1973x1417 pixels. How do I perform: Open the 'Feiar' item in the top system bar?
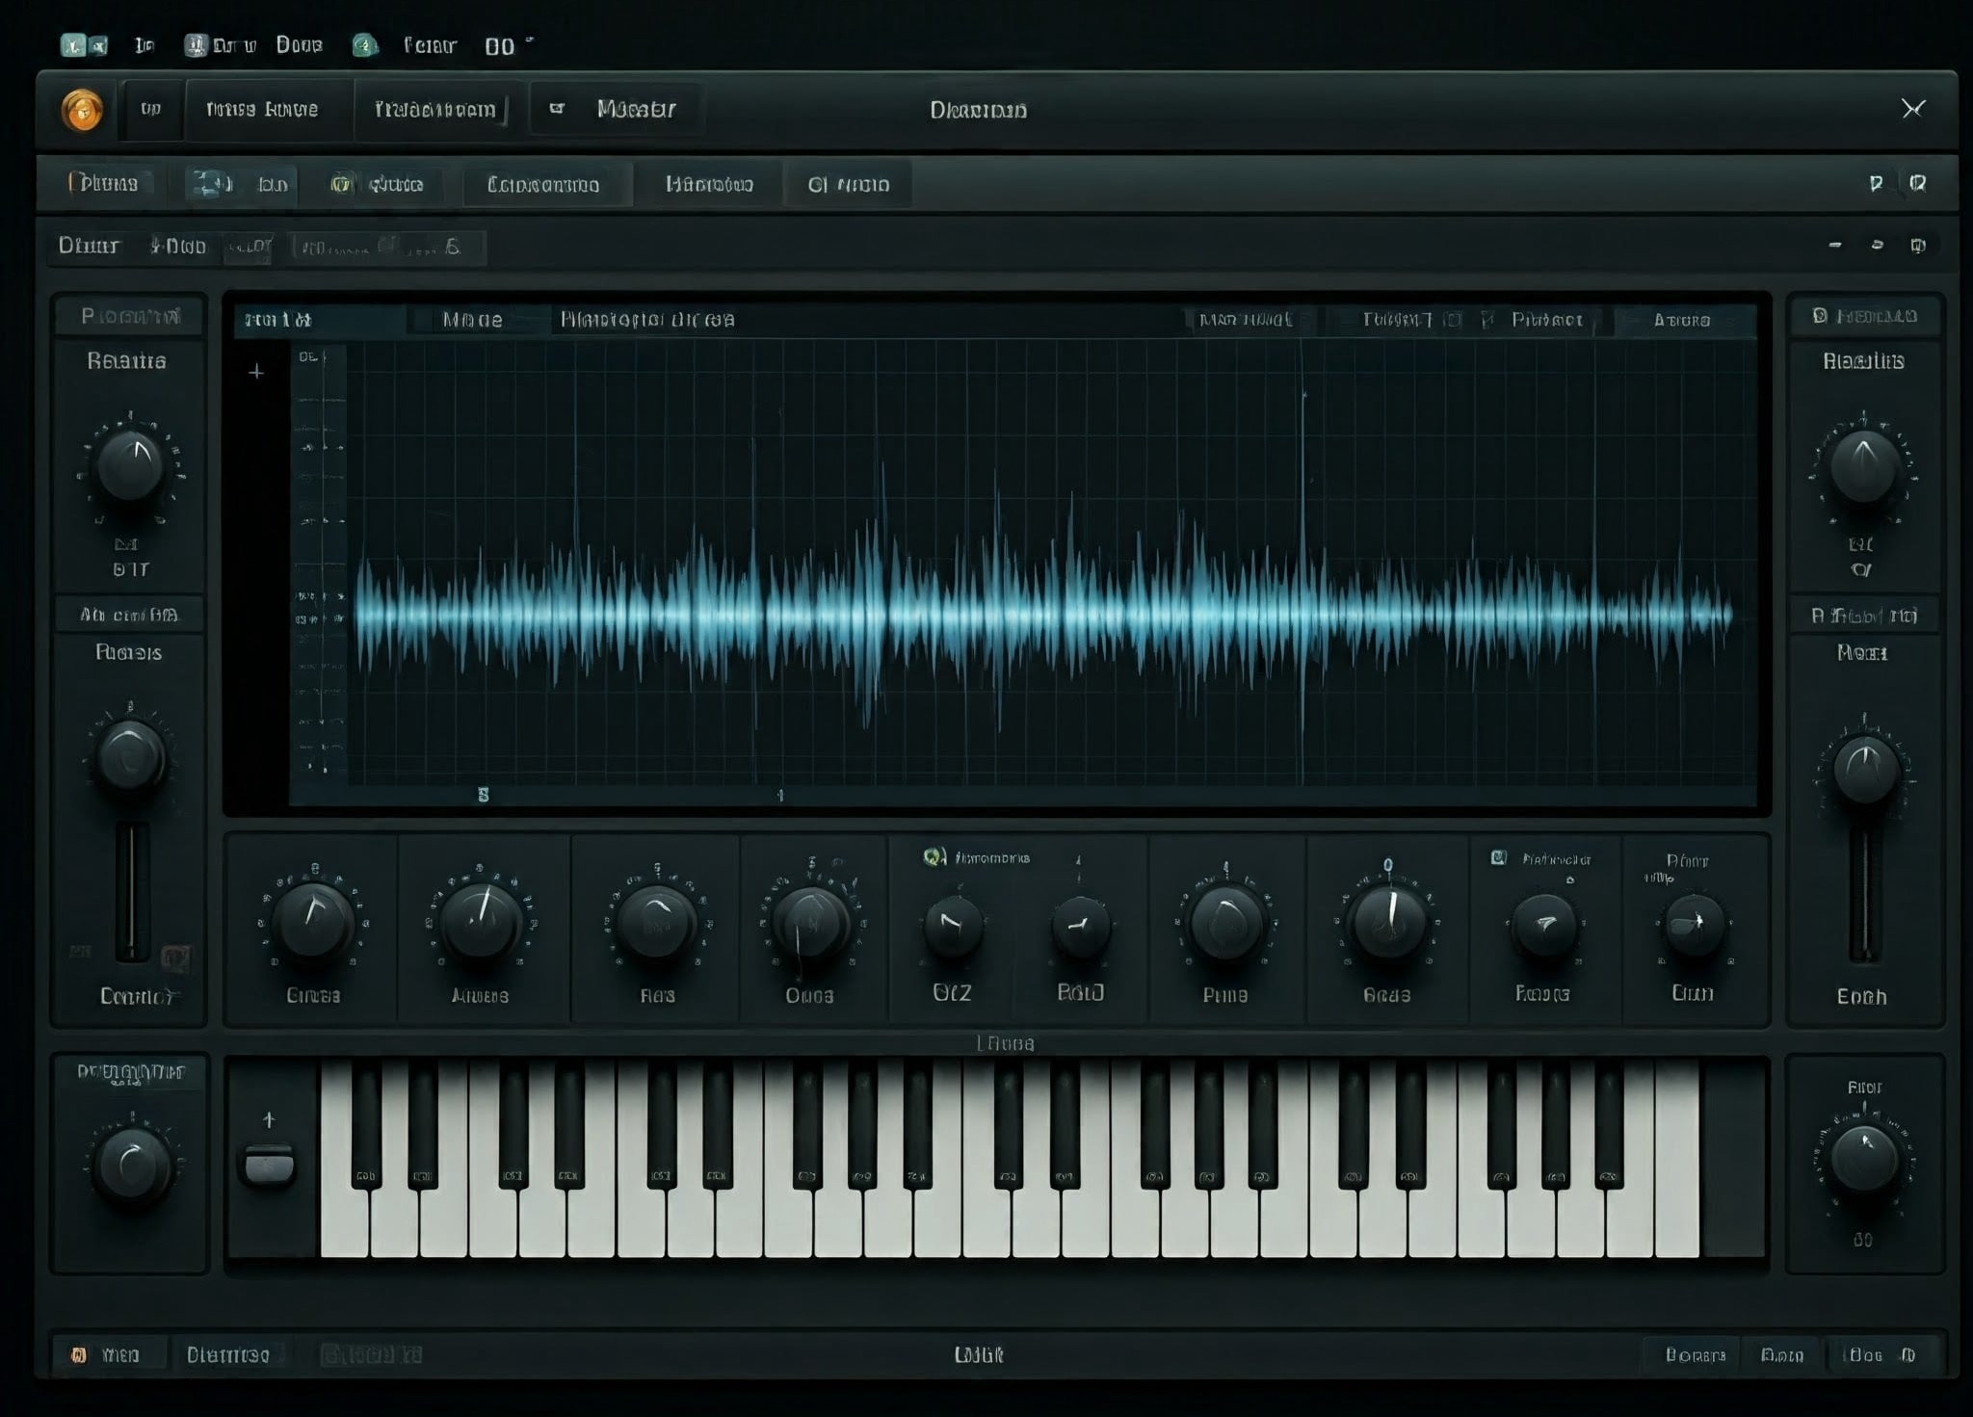coord(430,45)
